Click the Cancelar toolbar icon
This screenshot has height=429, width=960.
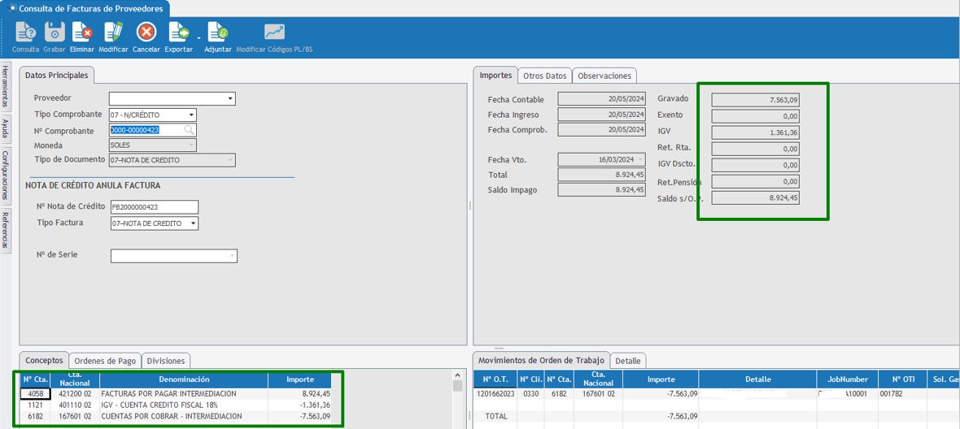coord(146,31)
